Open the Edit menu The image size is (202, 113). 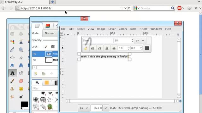coord(71,29)
